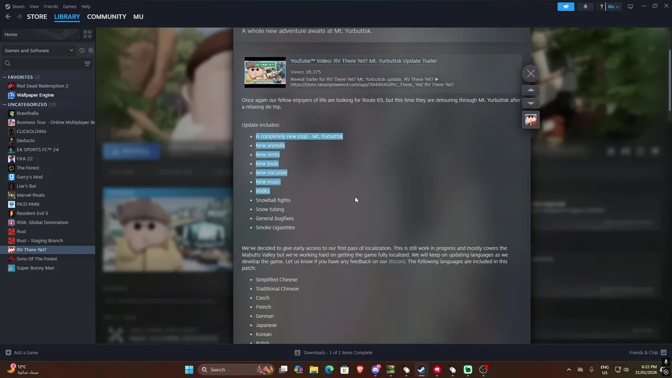Open the Steam menu
This screenshot has height=378, width=672.
[15, 6]
